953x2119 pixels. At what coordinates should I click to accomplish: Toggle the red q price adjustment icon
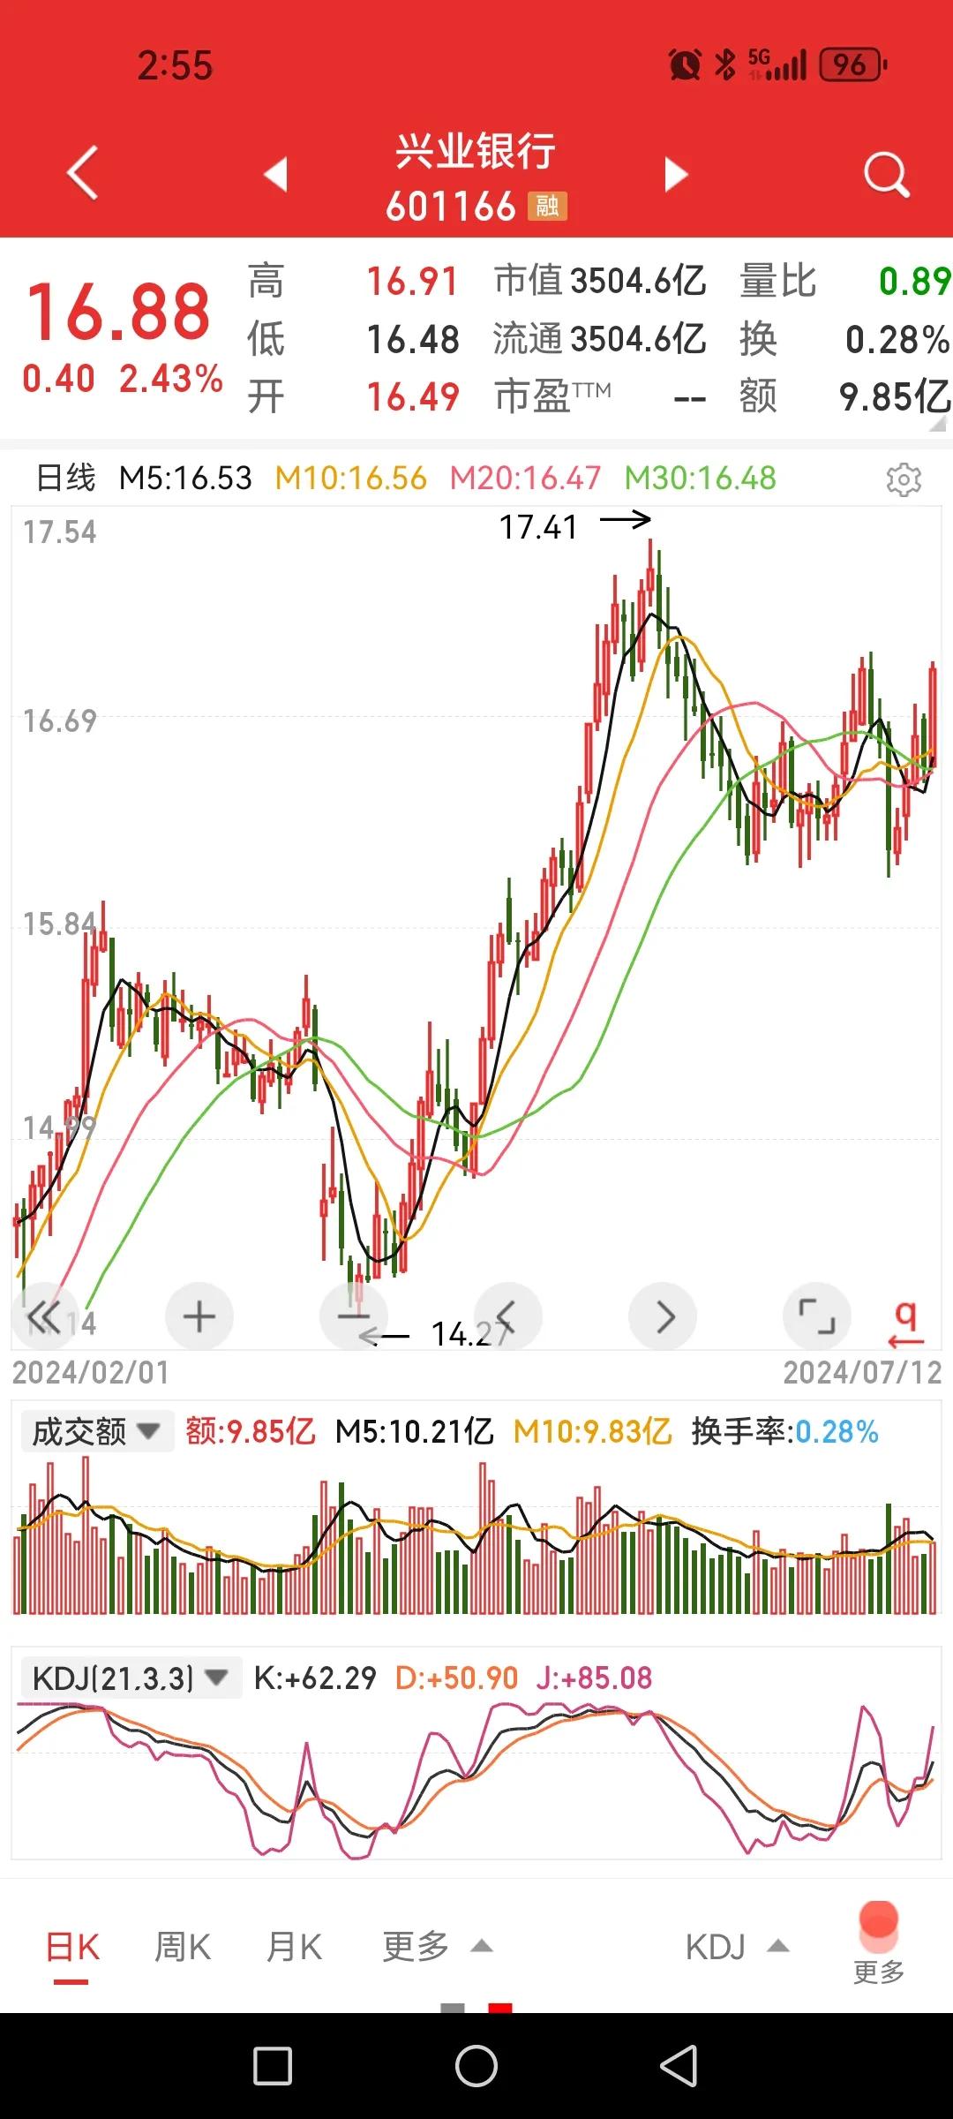tap(905, 1323)
